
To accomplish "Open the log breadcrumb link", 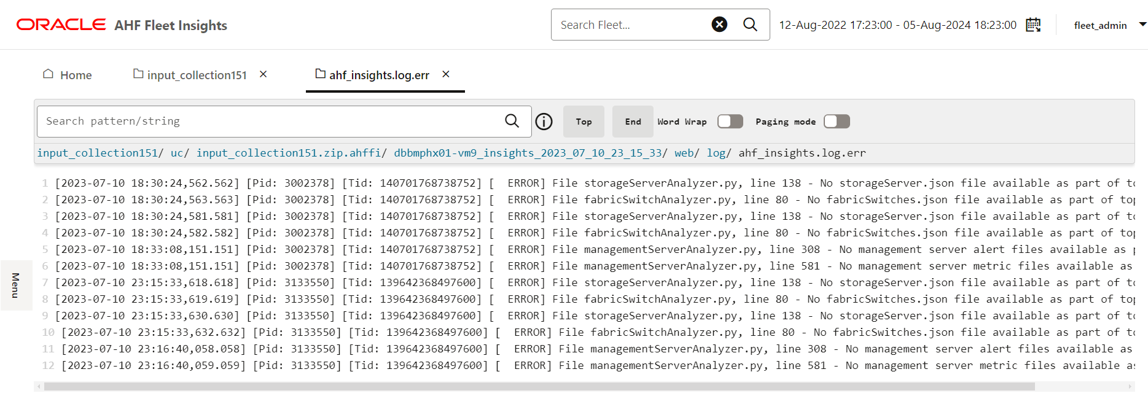I will [x=716, y=153].
